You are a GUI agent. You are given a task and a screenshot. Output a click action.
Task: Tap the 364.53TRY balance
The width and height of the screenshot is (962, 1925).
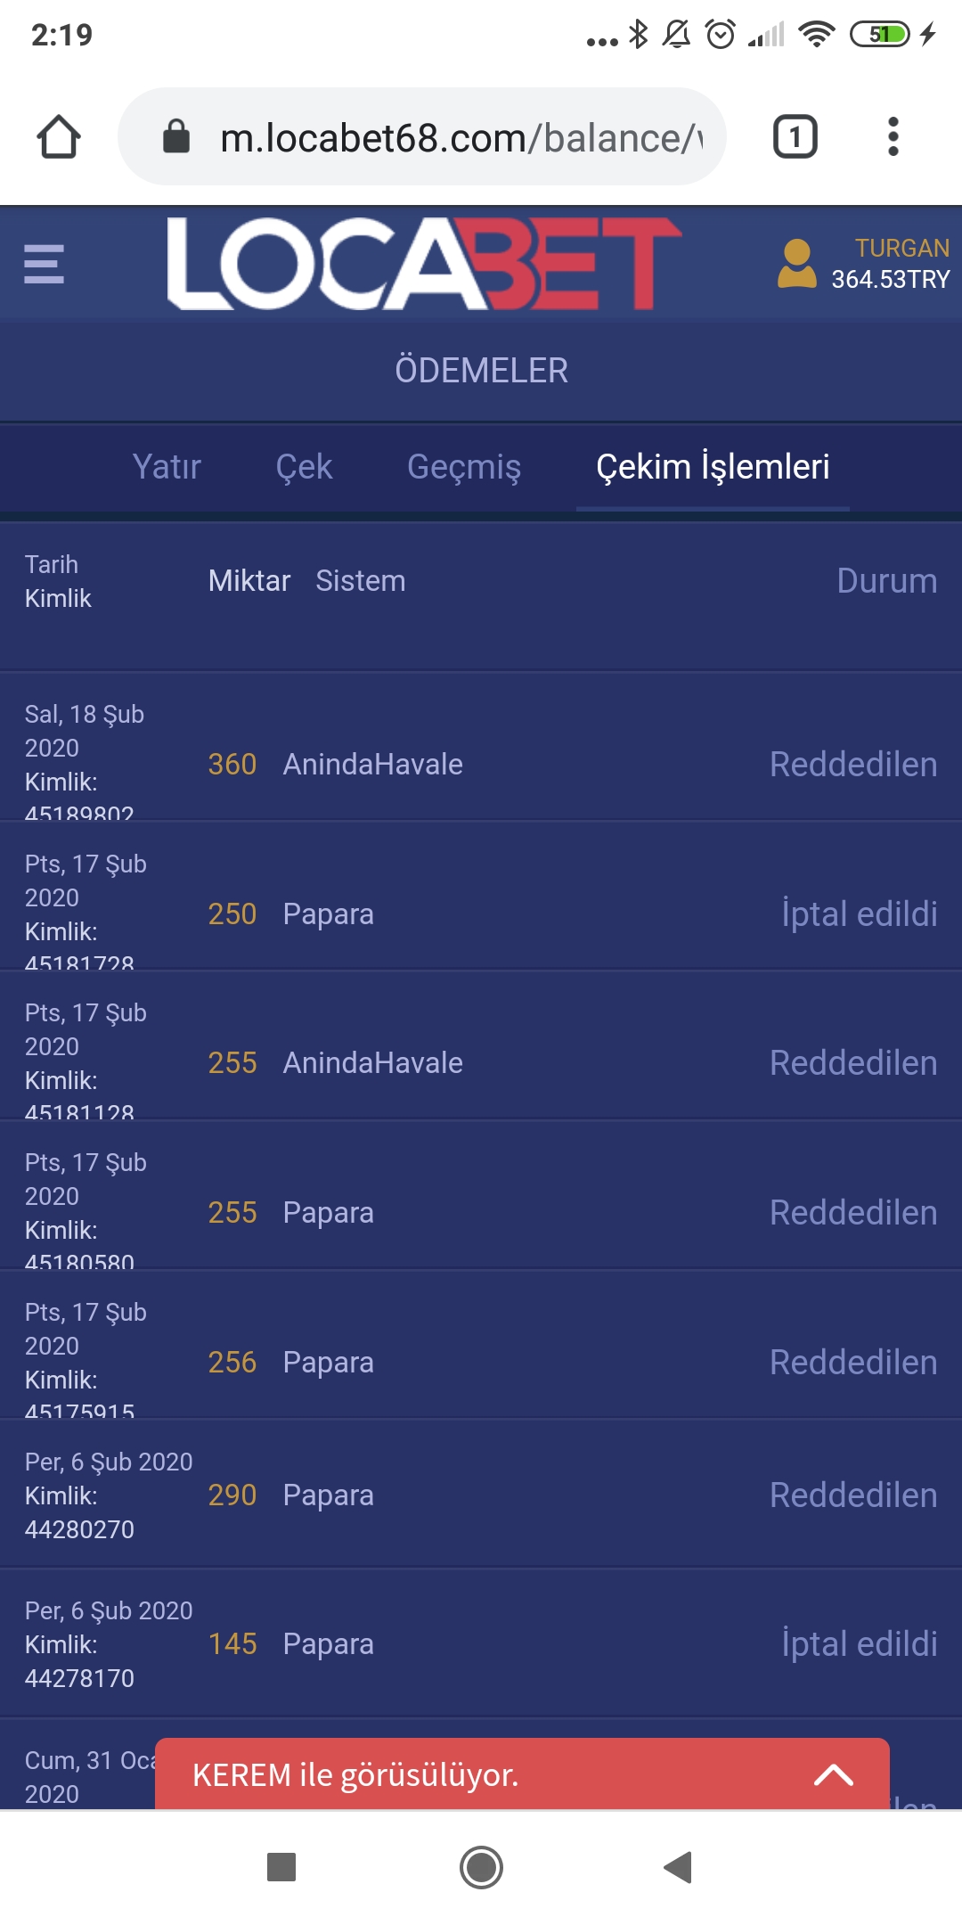[891, 280]
